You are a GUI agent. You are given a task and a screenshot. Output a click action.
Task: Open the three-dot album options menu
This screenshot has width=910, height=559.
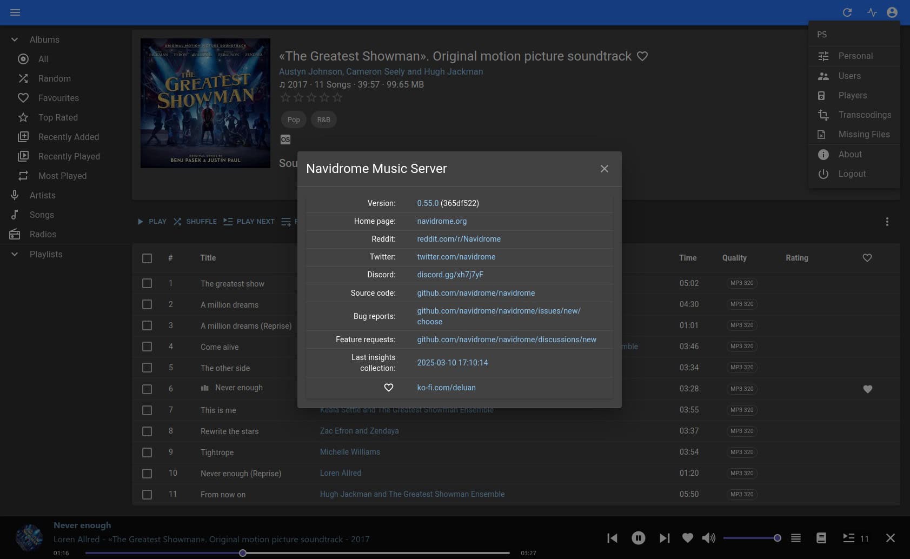coord(887,222)
